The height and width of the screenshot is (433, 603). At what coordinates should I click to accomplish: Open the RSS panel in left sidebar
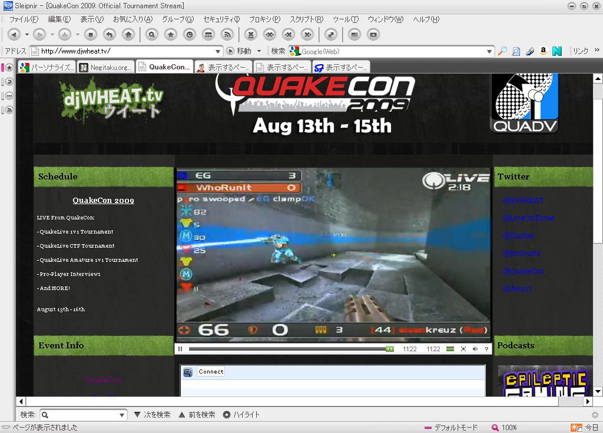tap(9, 110)
